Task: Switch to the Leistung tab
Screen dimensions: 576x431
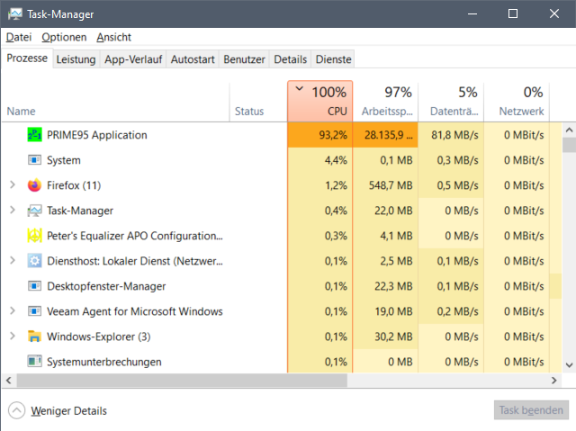Action: [76, 59]
